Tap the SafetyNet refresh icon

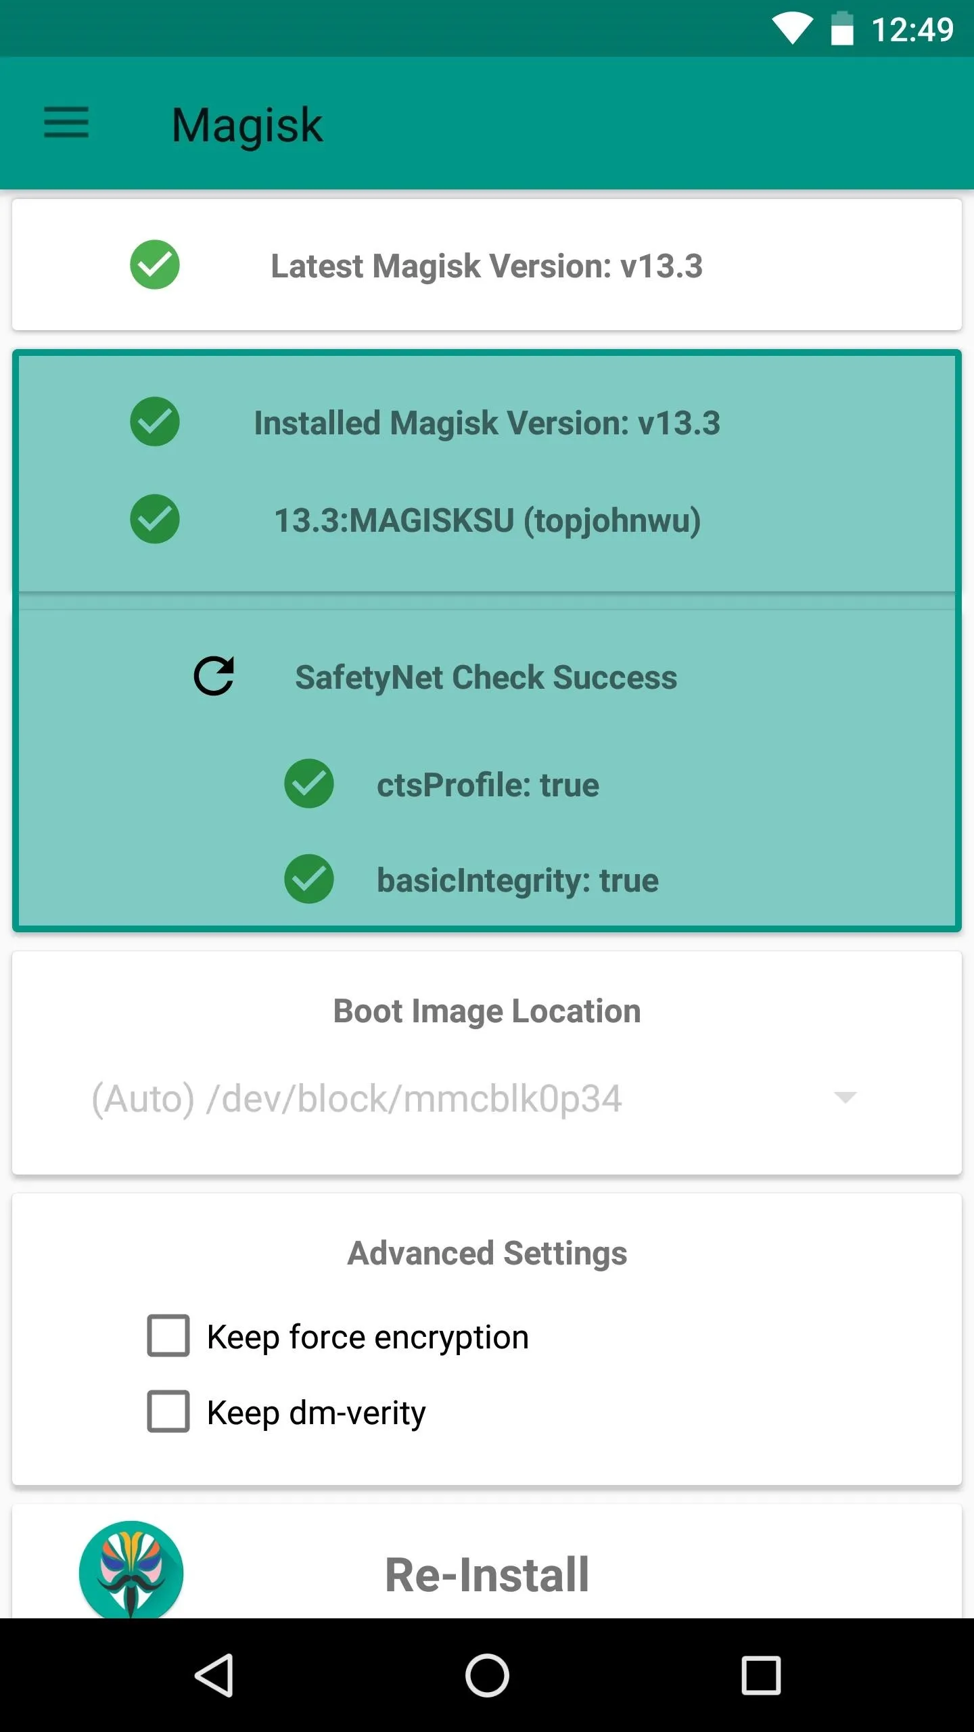pyautogui.click(x=214, y=676)
